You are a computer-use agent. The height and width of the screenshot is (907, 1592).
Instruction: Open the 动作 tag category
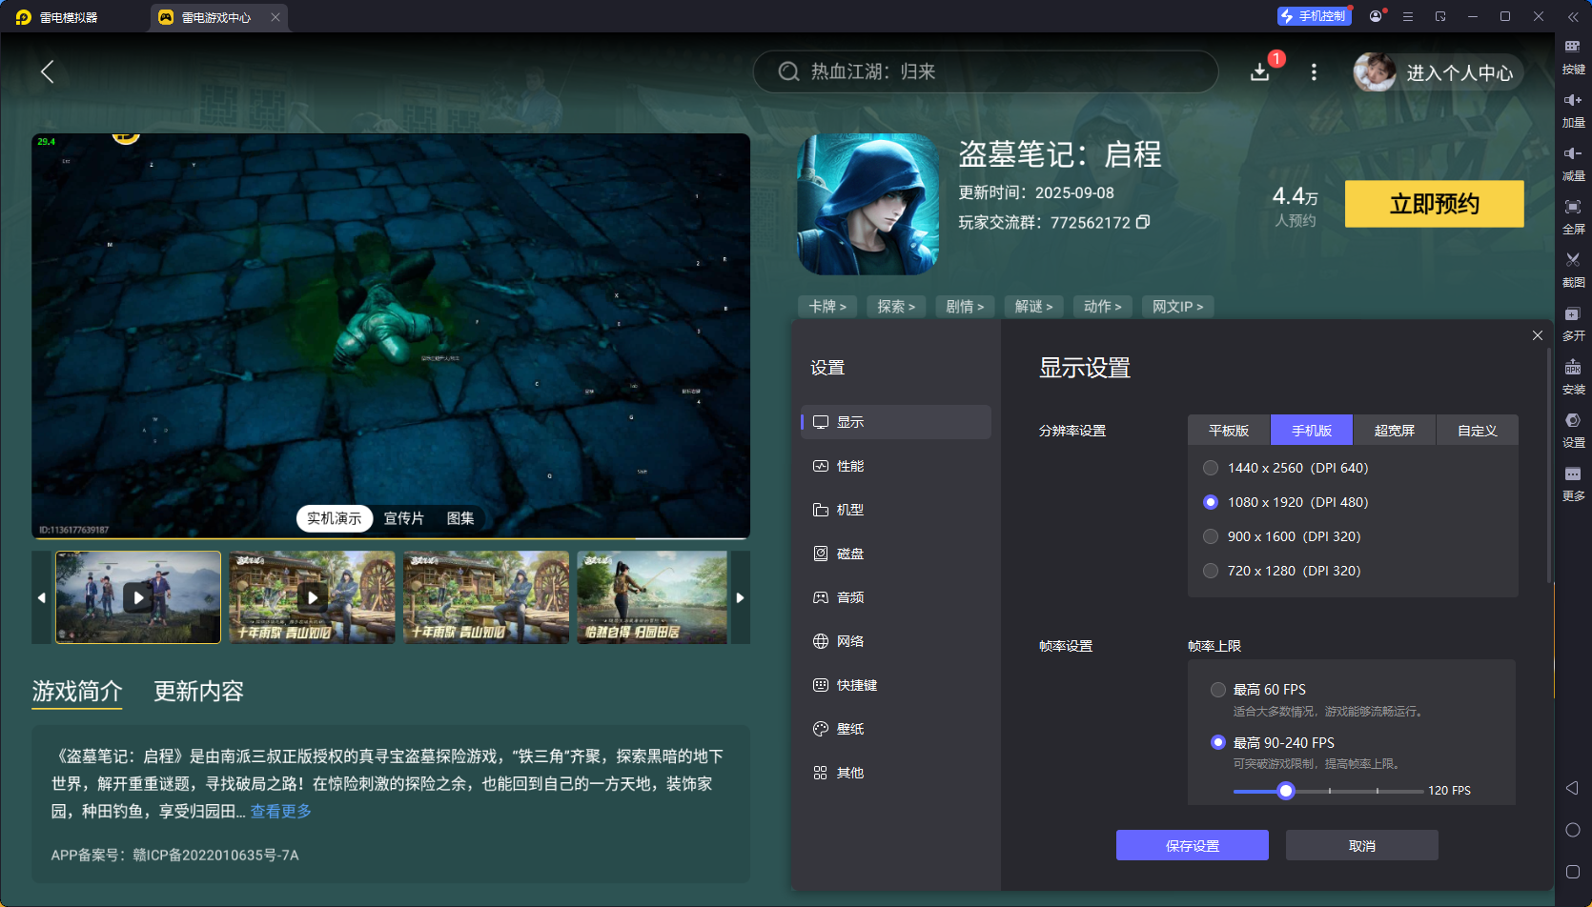pos(1102,306)
